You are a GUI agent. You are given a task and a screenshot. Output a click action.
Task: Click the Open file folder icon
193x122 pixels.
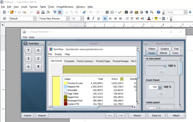point(12,12)
